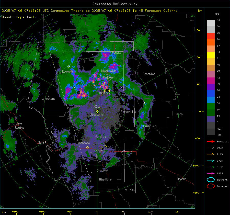The width and height of the screenshot is (230, 215).
Task: Pick the slate purple 0-10 dBZ swatch
Action: click(x=211, y=119)
